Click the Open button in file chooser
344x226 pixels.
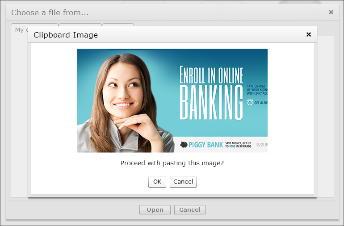(155, 210)
